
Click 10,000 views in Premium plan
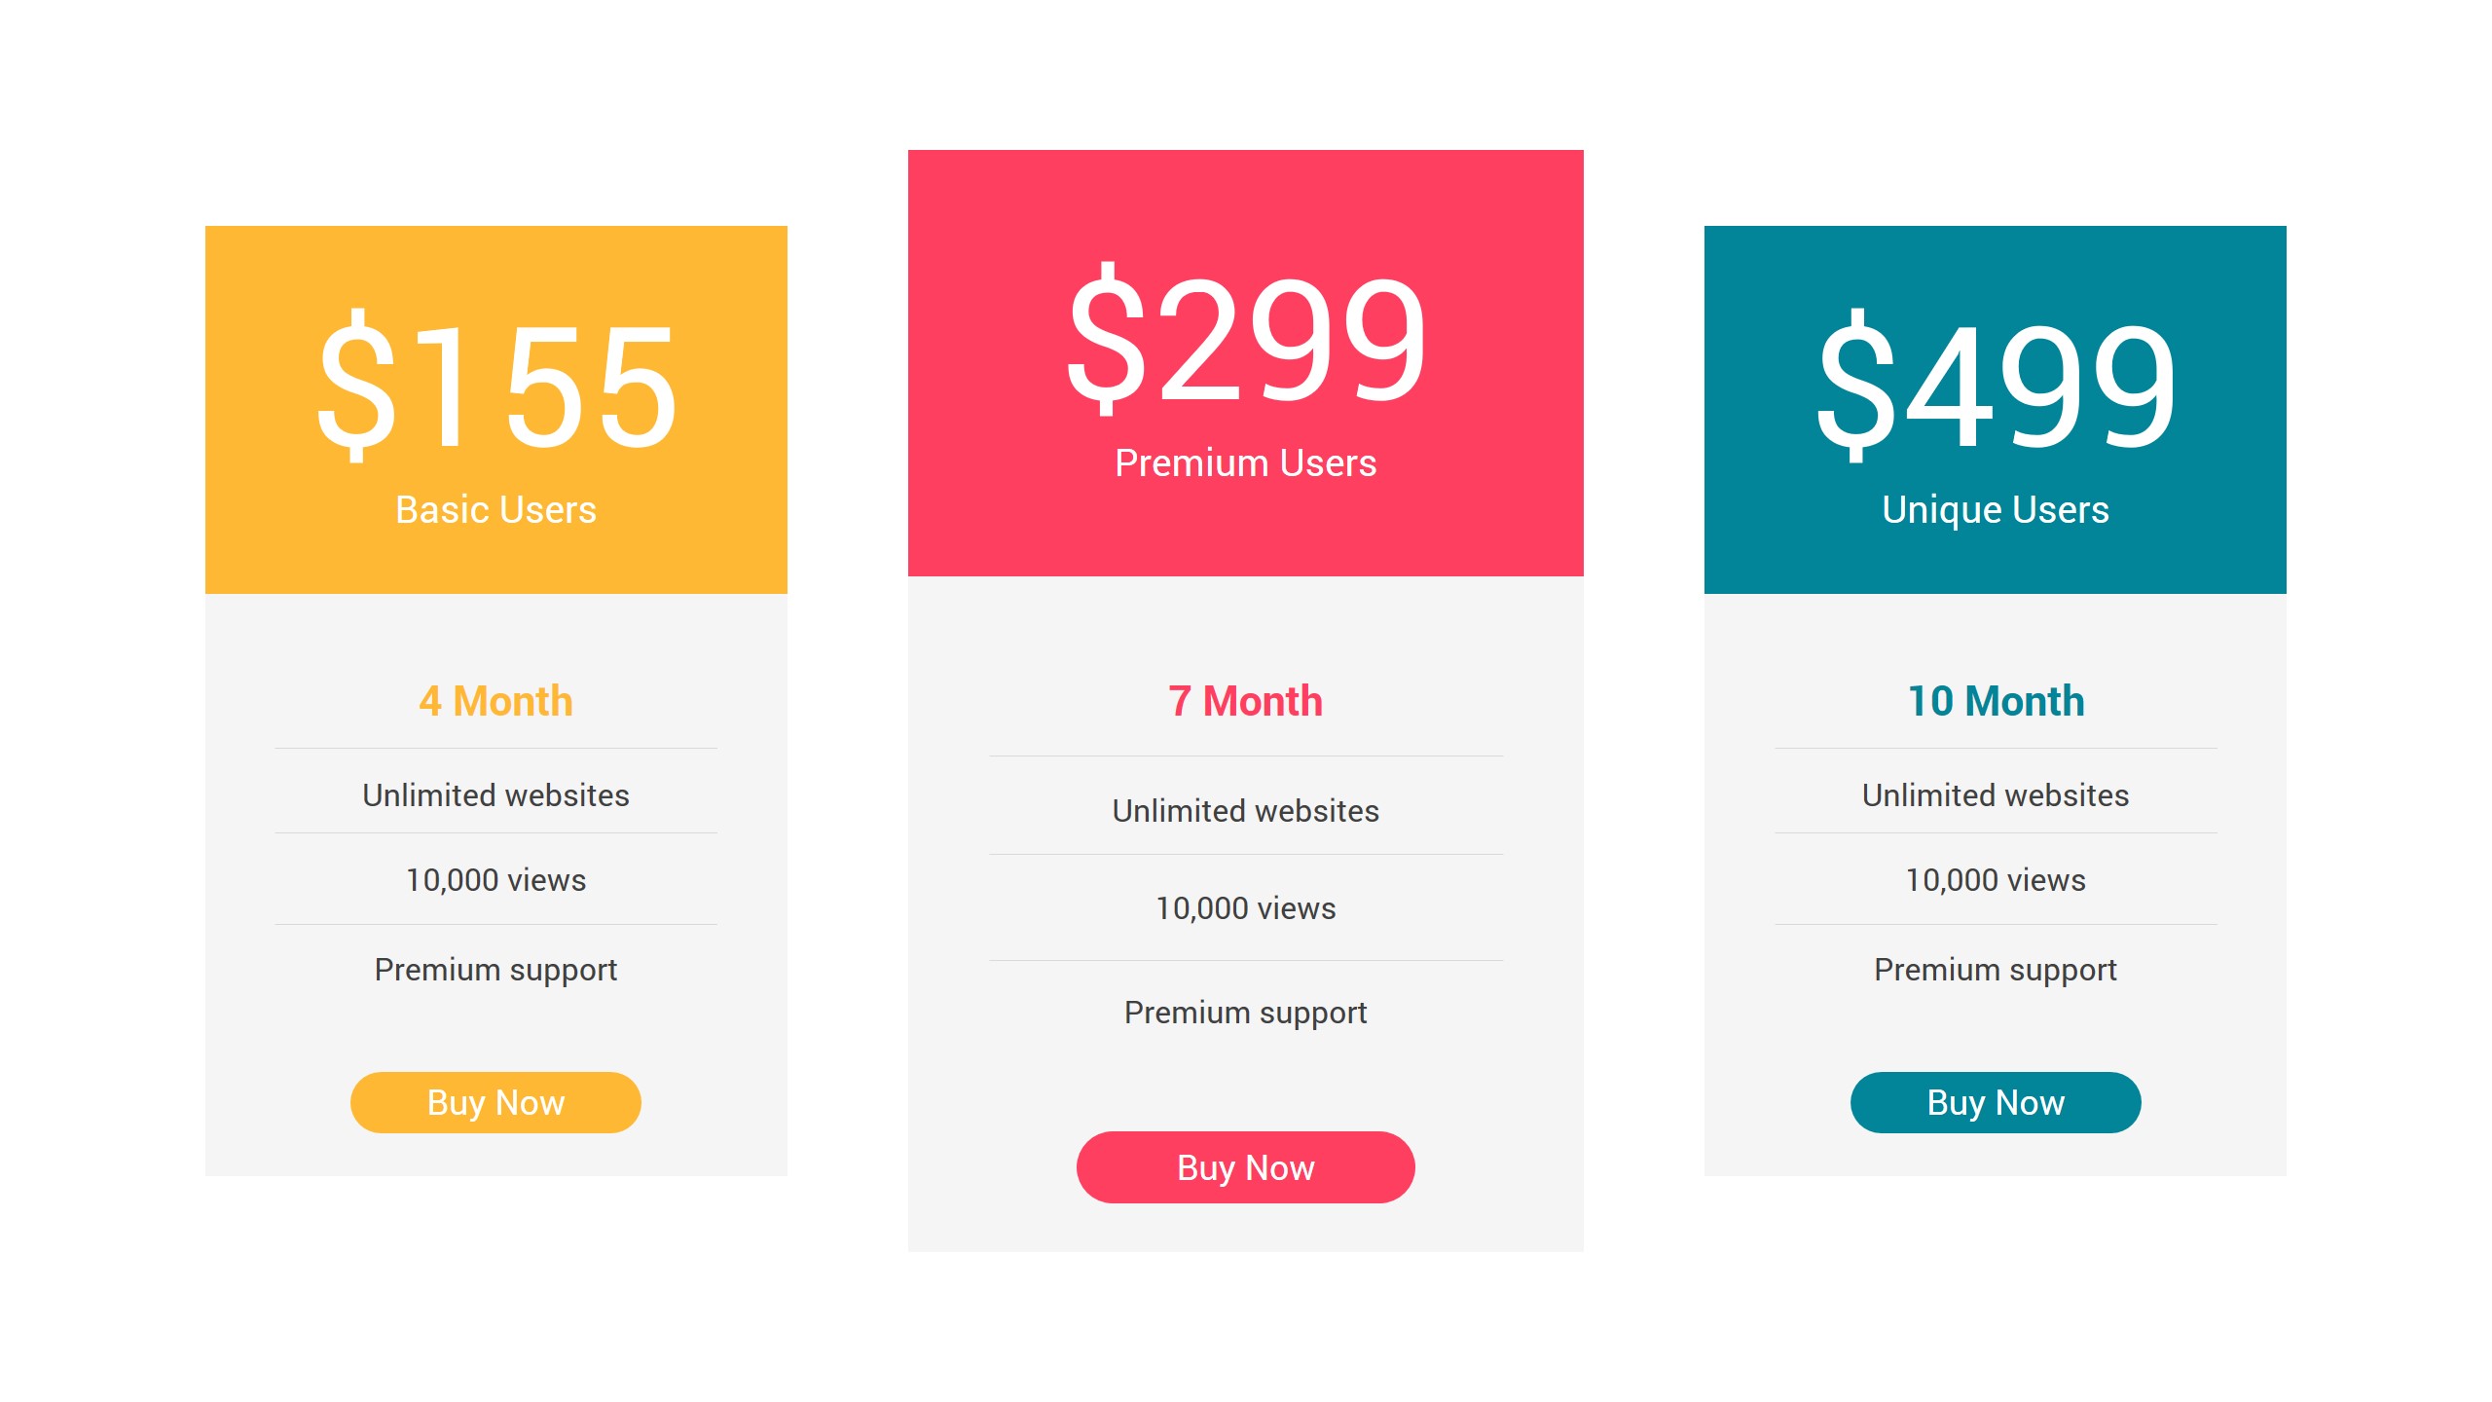[1245, 907]
